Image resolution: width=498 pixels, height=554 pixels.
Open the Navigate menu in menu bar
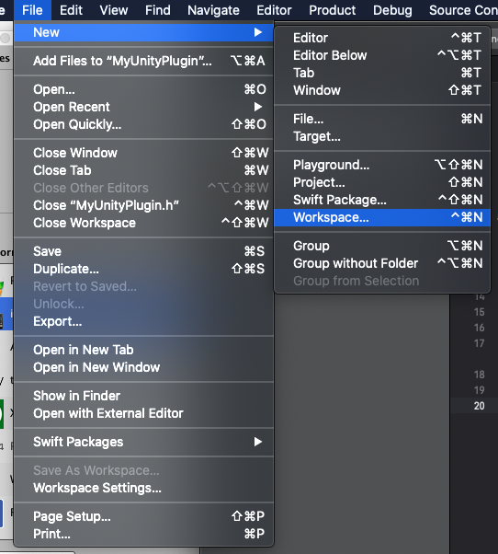(213, 10)
